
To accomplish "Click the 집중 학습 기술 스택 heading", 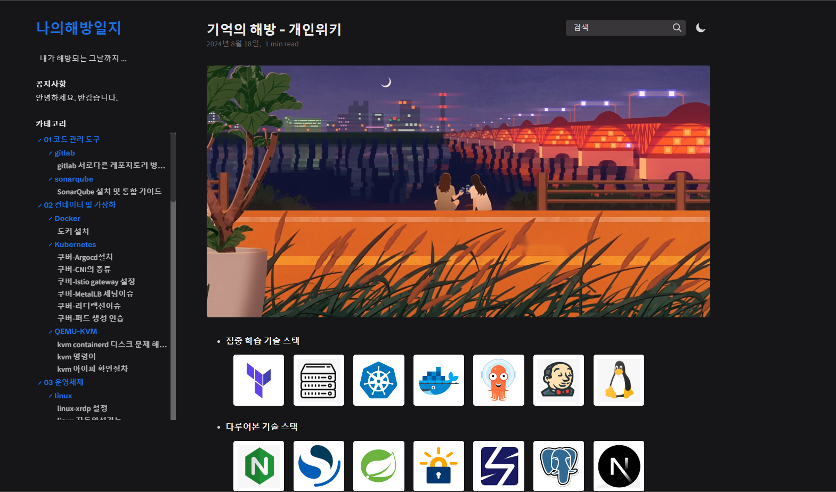I will click(x=263, y=341).
